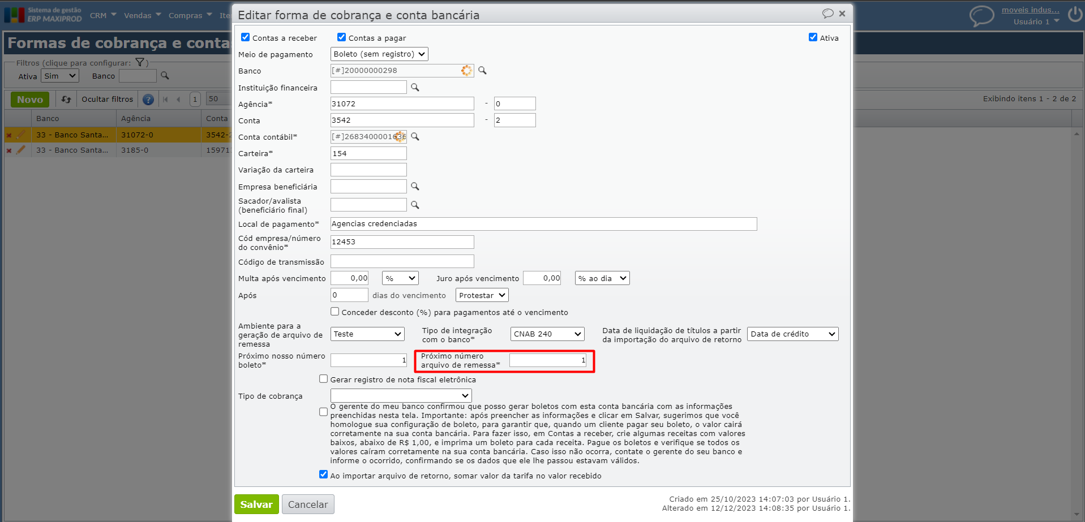This screenshot has width=1085, height=522.
Task: Search for an Empresa beneficiária
Action: coord(415,187)
